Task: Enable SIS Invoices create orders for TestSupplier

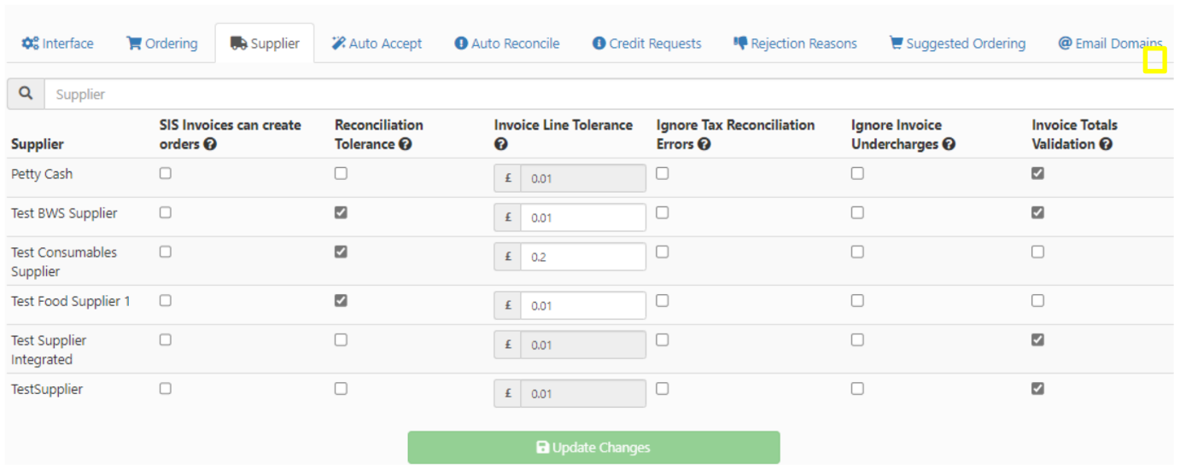Action: [166, 388]
